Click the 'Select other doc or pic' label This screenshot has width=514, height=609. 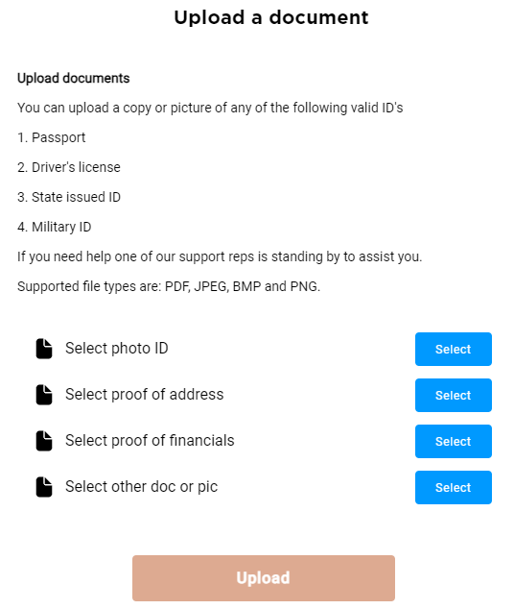[141, 487]
